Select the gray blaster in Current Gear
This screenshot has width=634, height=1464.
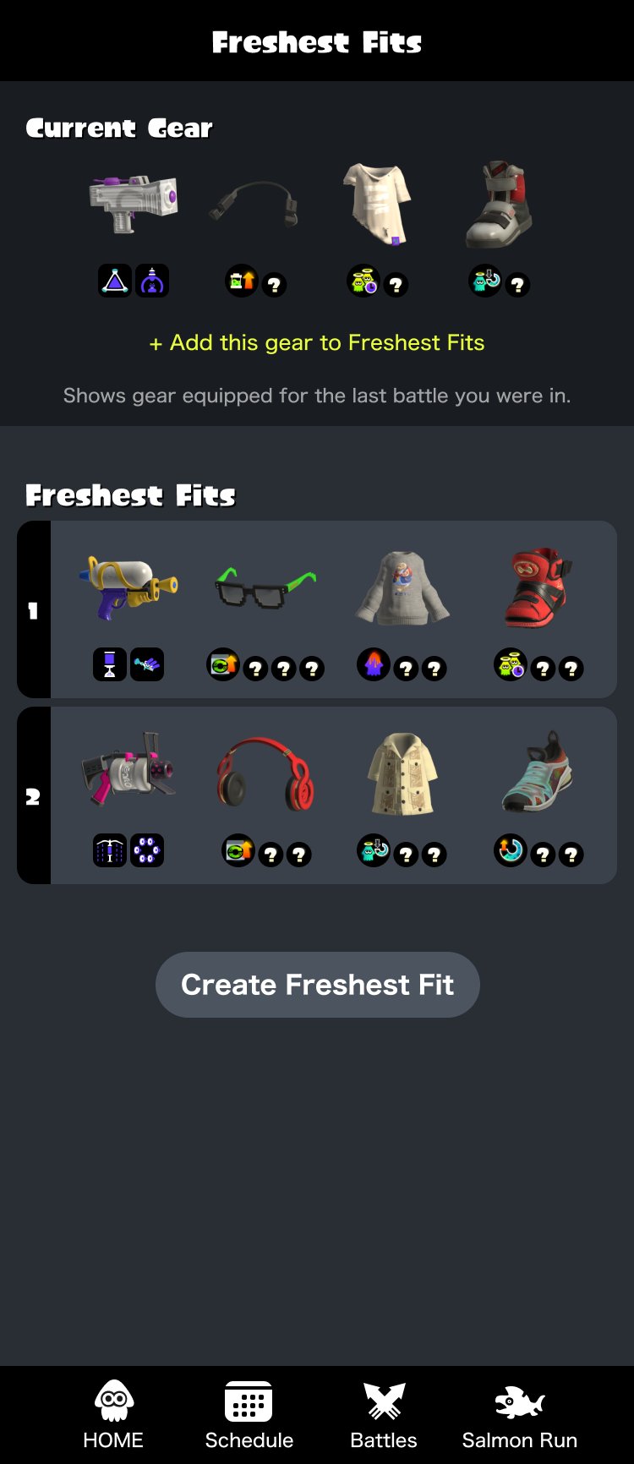click(134, 204)
